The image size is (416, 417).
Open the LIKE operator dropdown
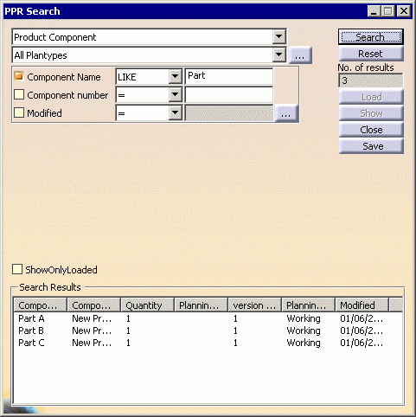(176, 77)
